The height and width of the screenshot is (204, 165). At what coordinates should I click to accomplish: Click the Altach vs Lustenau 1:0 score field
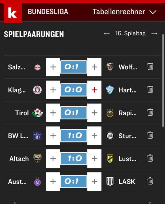coord(74,158)
